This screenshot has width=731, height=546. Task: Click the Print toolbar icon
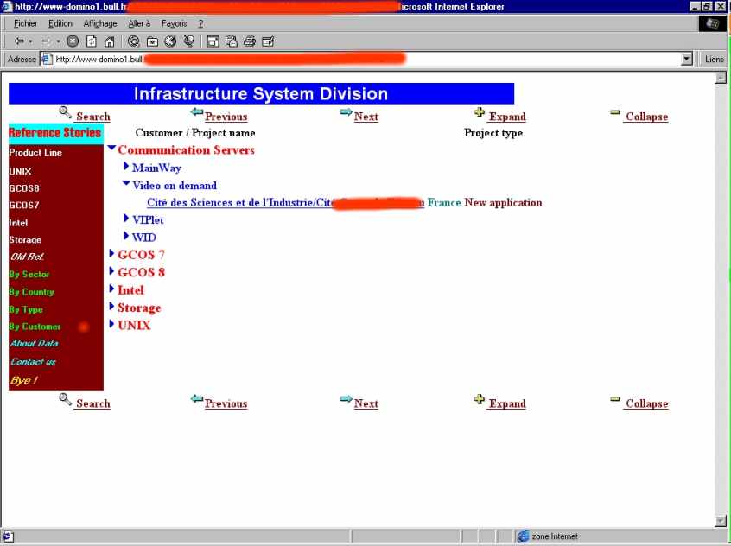(250, 41)
